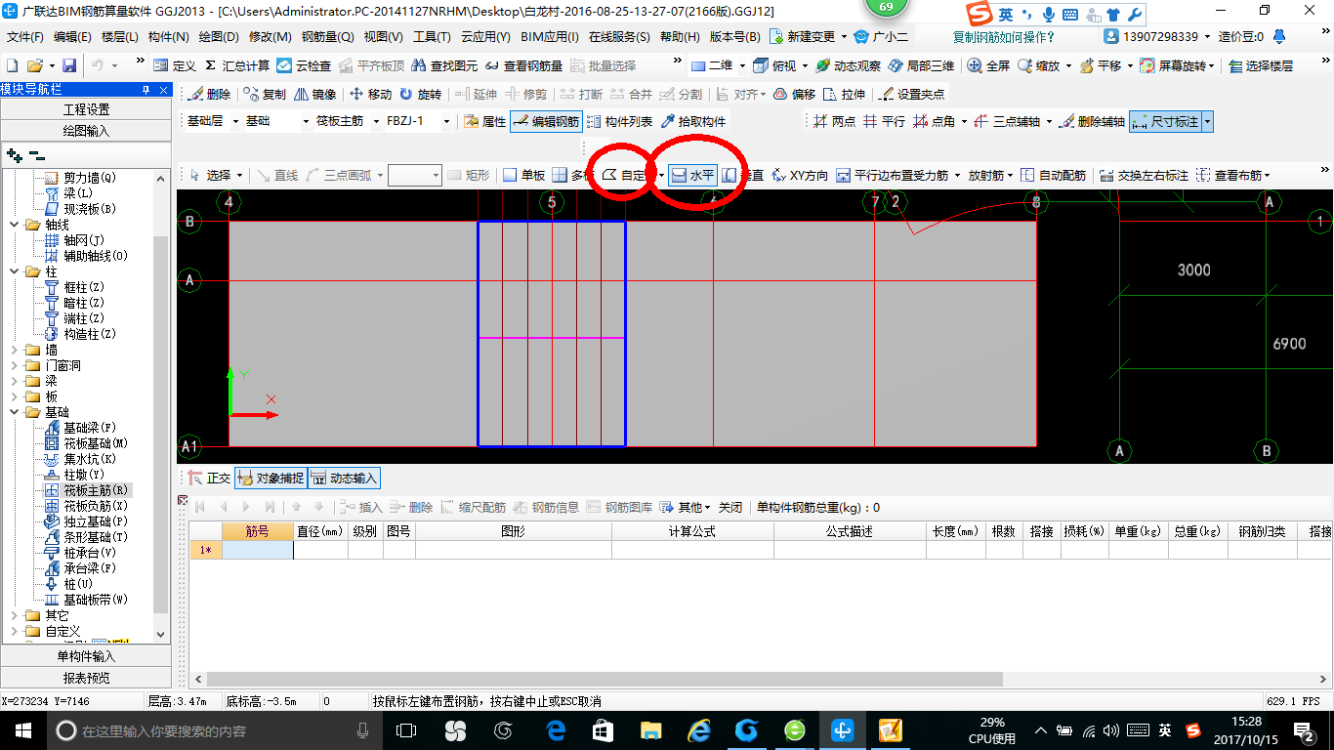Switch to 工程设置 navigation tab
Image resolution: width=1334 pixels, height=750 pixels.
86,109
